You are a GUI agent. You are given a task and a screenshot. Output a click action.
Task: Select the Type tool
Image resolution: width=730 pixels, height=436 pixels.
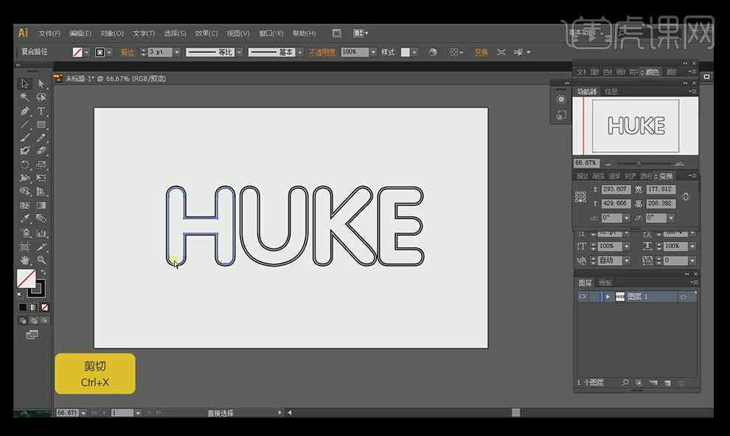pos(41,111)
